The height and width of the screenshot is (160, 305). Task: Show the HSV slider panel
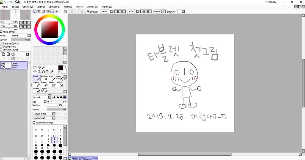[43, 11]
